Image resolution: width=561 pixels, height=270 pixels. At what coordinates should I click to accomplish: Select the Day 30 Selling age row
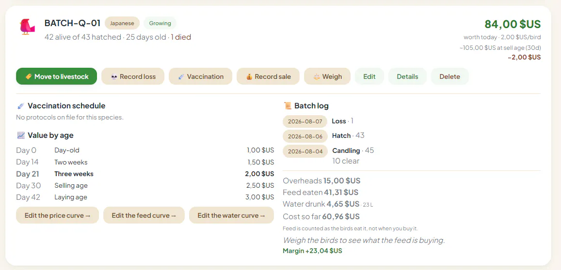click(x=145, y=185)
